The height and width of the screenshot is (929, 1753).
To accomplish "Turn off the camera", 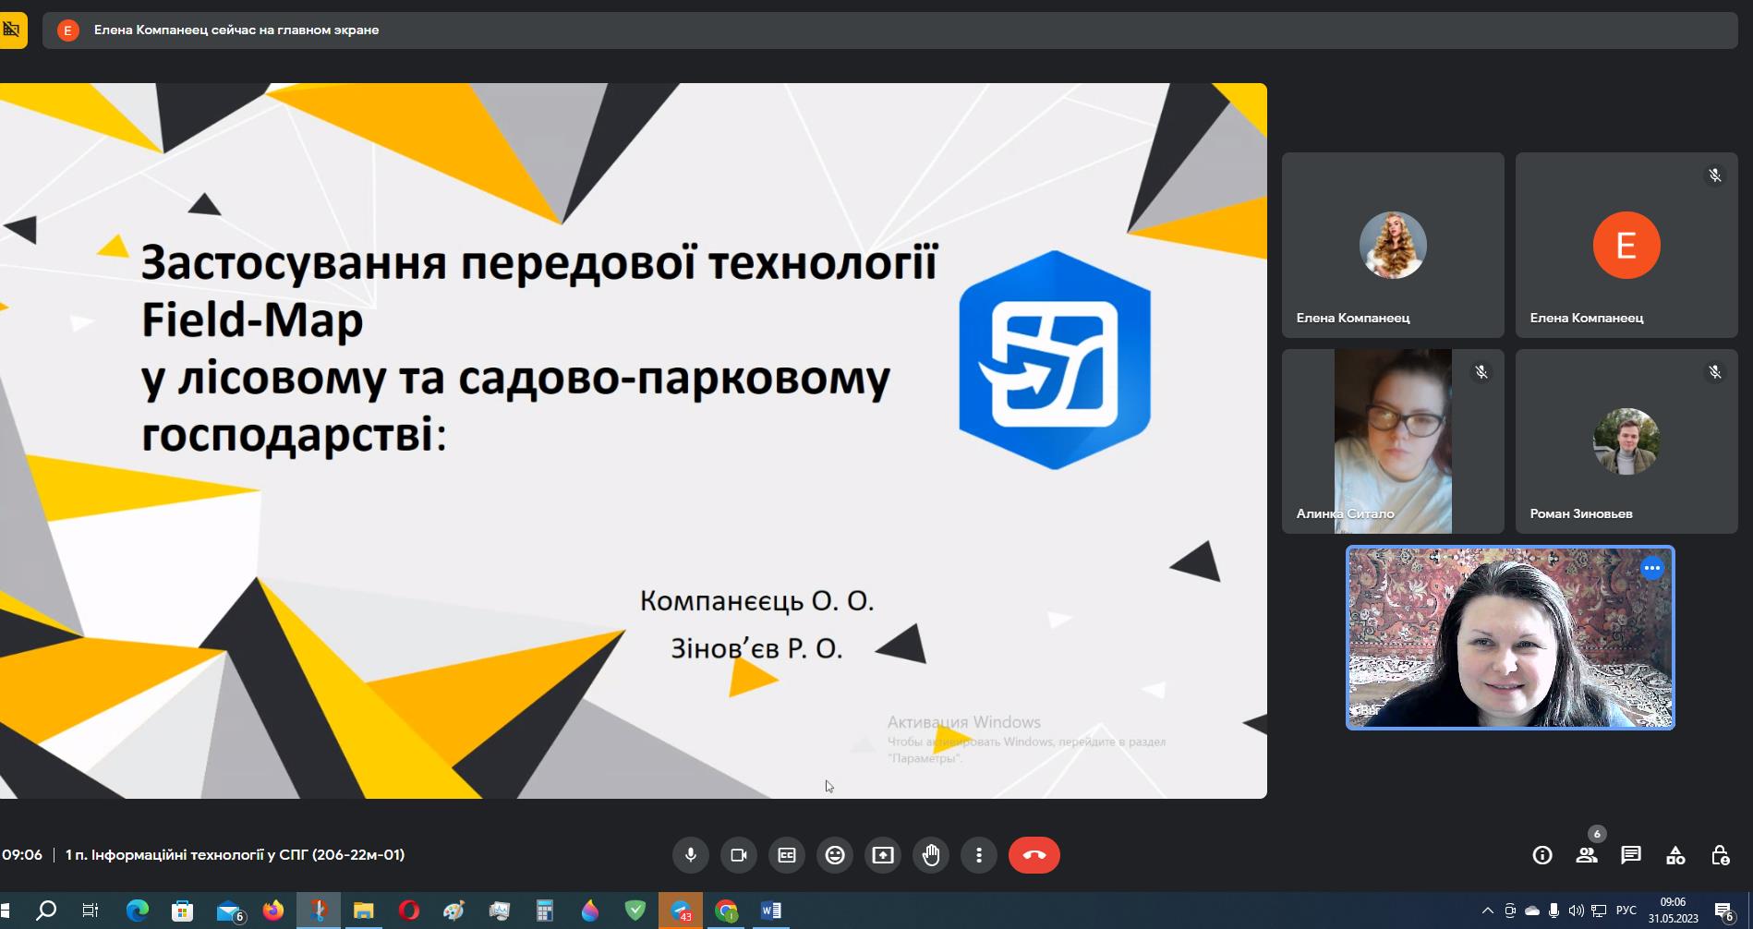I will click(738, 855).
